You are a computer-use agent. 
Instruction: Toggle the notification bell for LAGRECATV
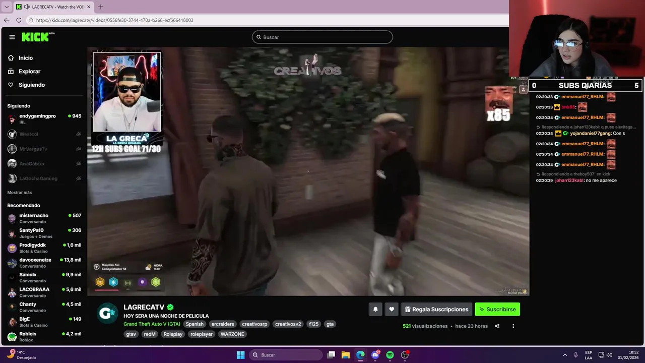coord(375,310)
